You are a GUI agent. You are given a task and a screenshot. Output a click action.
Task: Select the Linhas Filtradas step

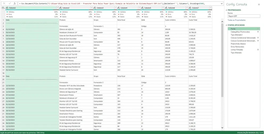pyautogui.click(x=237, y=50)
